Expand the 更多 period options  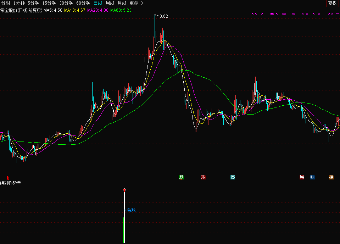coord(136,3)
